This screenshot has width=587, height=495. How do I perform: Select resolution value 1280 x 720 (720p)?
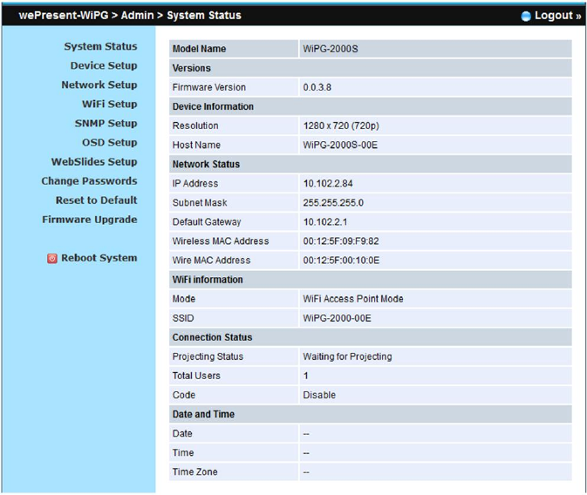341,125
